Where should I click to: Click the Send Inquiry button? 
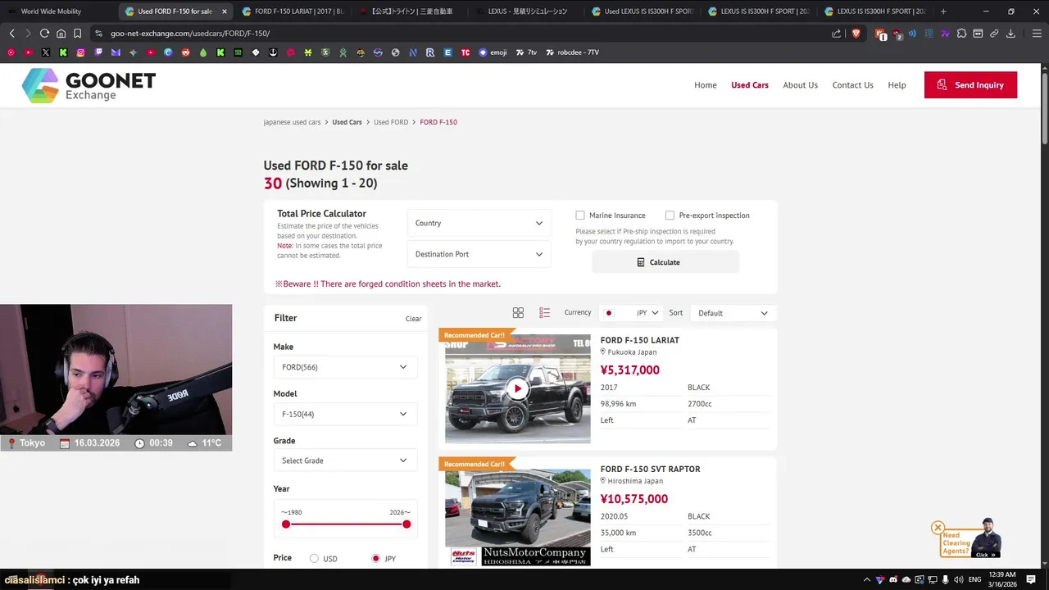pyautogui.click(x=970, y=85)
